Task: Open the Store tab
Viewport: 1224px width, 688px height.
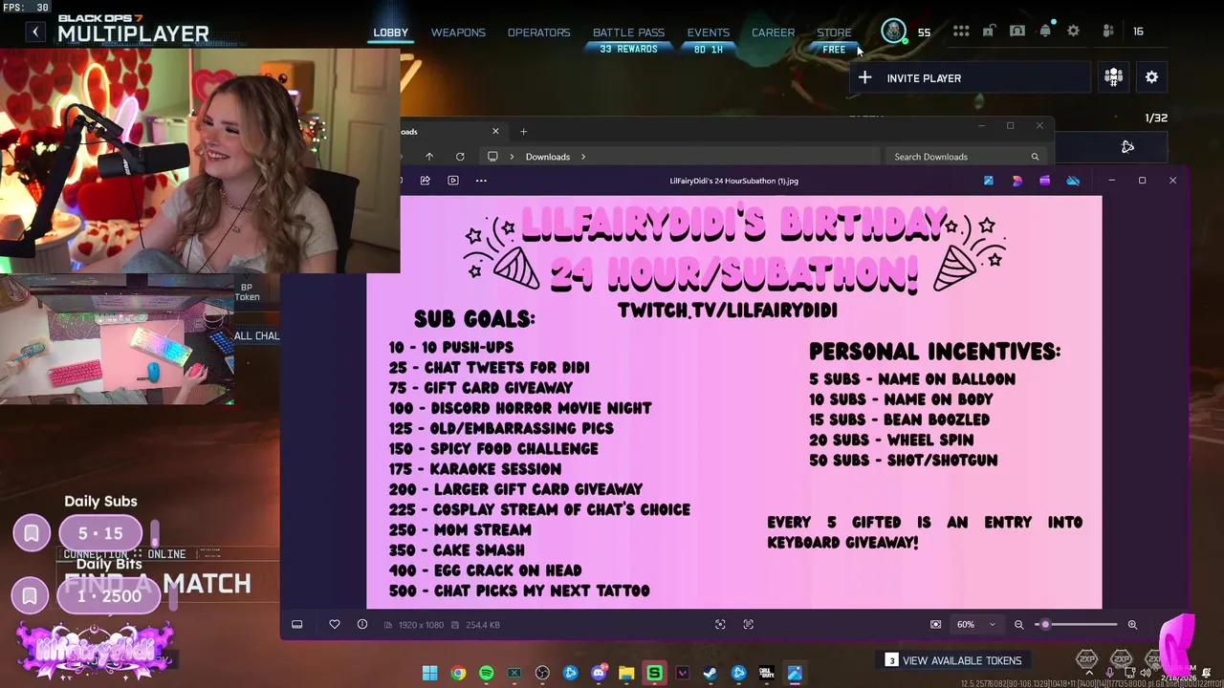Action: tap(834, 32)
